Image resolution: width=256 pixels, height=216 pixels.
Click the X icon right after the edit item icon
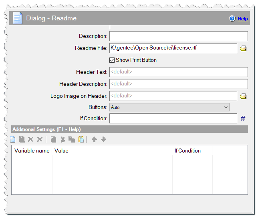(30, 139)
